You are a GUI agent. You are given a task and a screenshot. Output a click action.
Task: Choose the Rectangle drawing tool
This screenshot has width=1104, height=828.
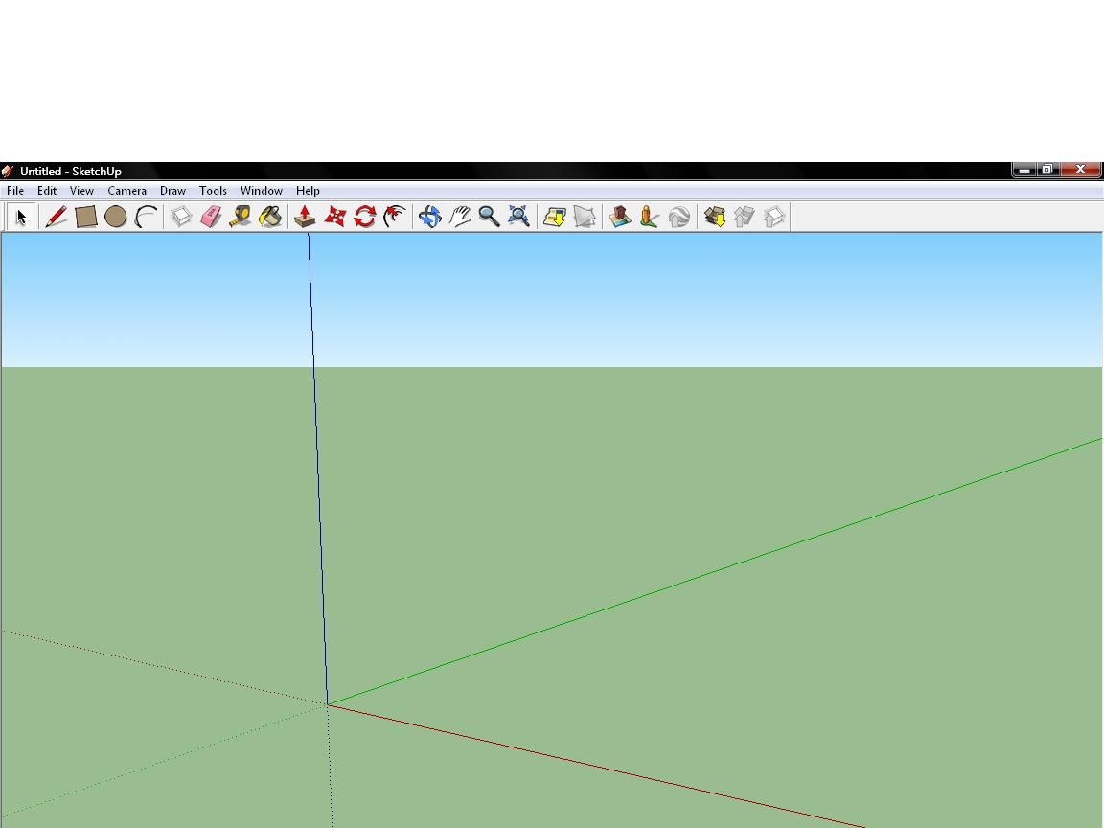85,217
